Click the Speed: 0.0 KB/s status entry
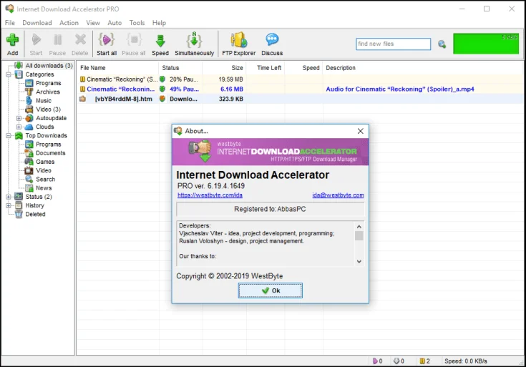The height and width of the screenshot is (367, 526). click(466, 361)
